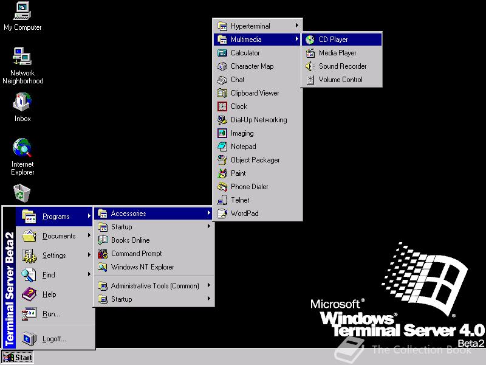
Task: Open Help from the Start menu
Action: [55, 294]
